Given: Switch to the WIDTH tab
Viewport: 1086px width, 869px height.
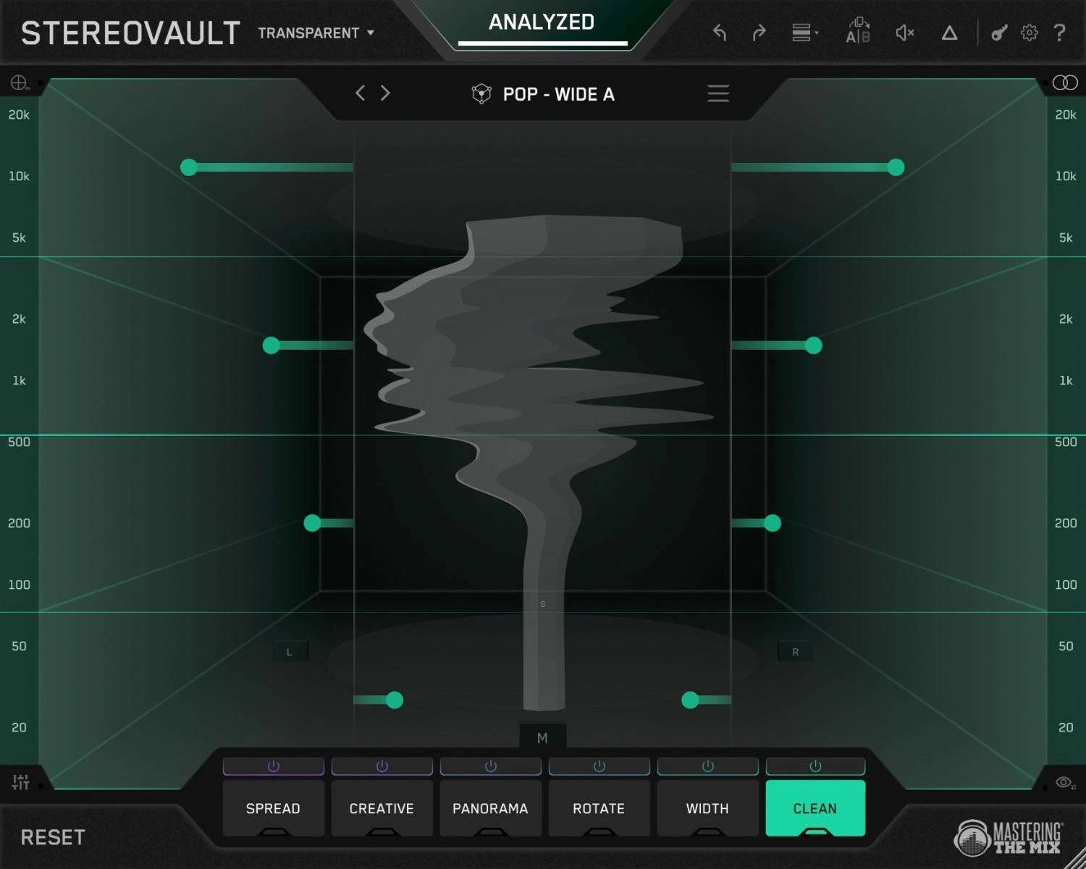Looking at the screenshot, I should click(x=708, y=808).
